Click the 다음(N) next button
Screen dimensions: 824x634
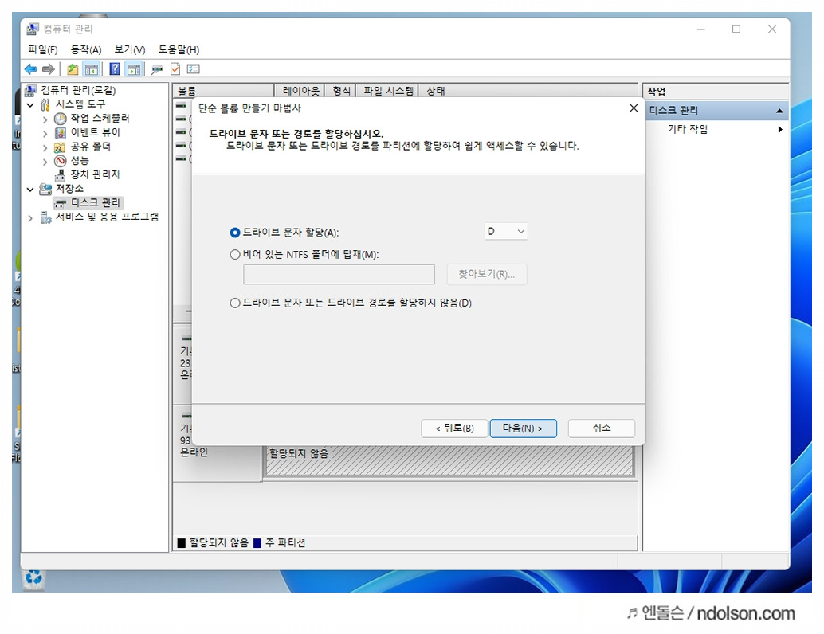click(523, 428)
